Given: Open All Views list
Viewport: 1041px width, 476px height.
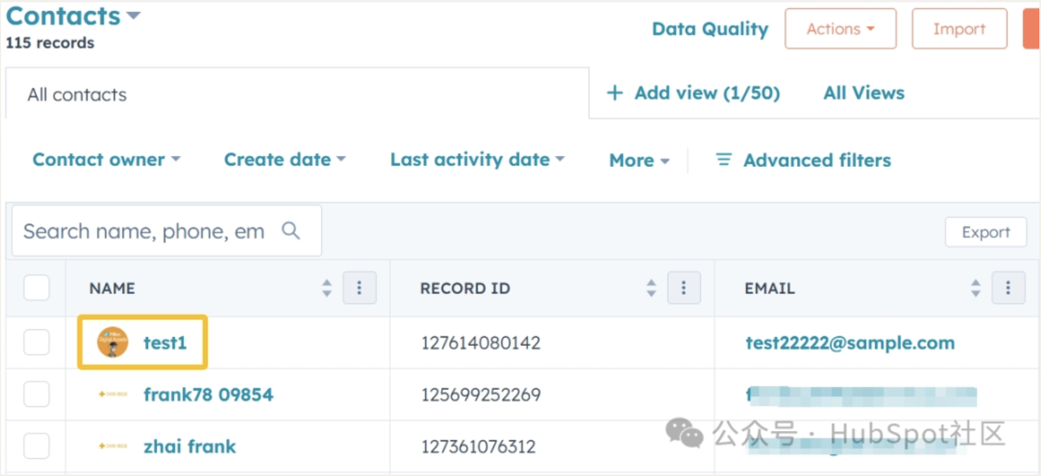Looking at the screenshot, I should tap(863, 93).
